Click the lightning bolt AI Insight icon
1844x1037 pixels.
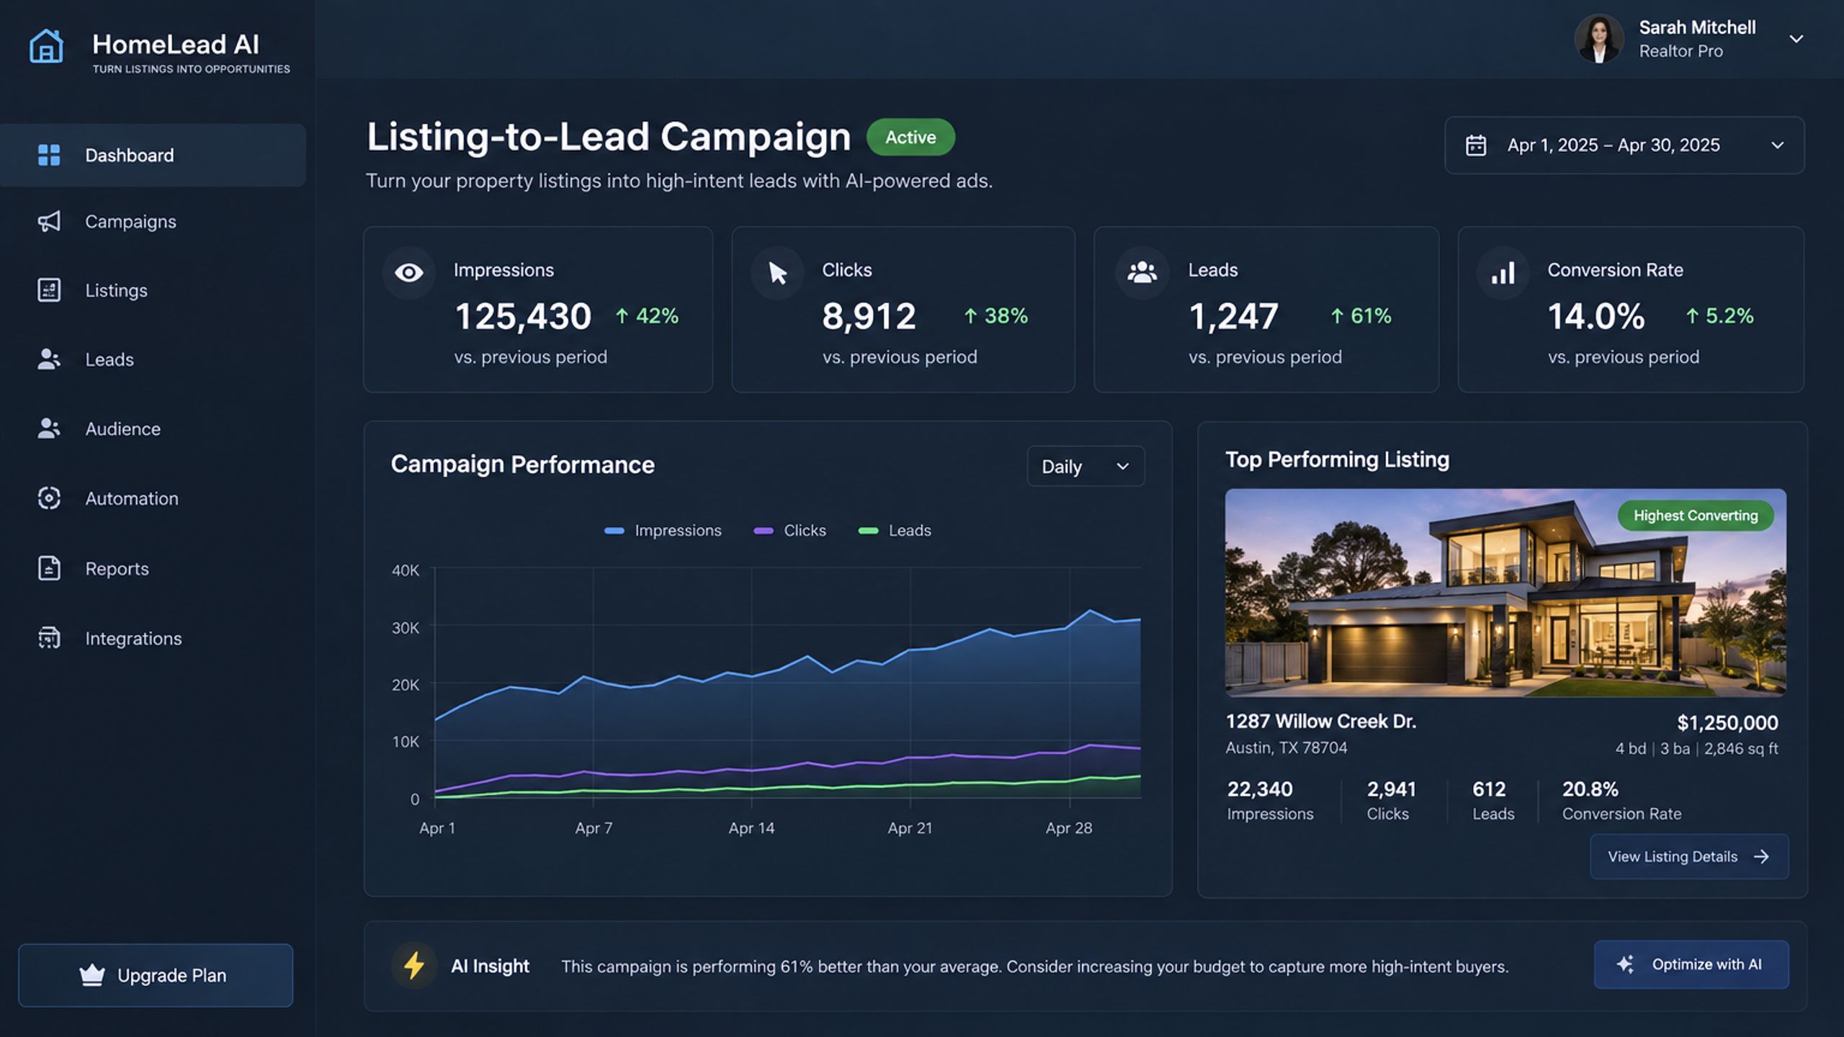[x=414, y=965]
